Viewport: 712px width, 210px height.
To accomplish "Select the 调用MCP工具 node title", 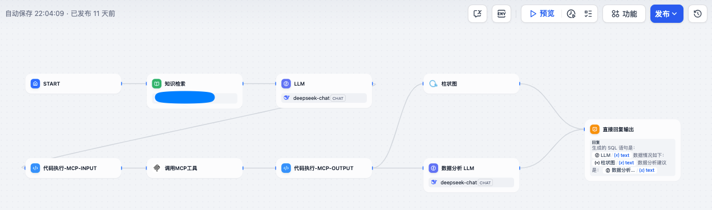I will coord(181,168).
